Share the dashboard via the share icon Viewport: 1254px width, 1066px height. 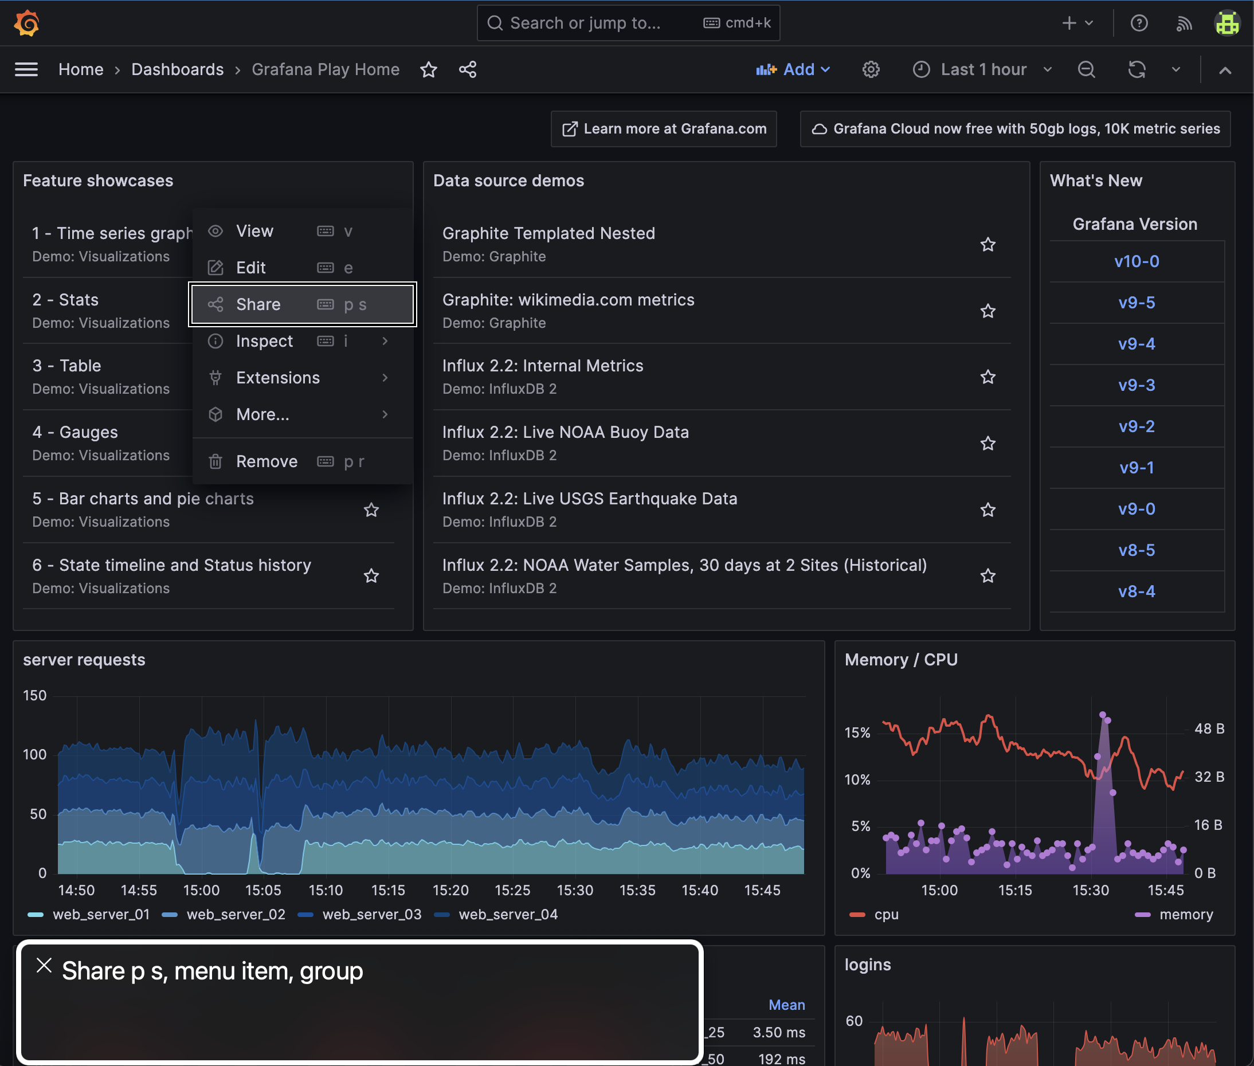[x=467, y=69]
